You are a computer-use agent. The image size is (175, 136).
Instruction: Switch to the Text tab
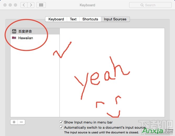(73, 19)
